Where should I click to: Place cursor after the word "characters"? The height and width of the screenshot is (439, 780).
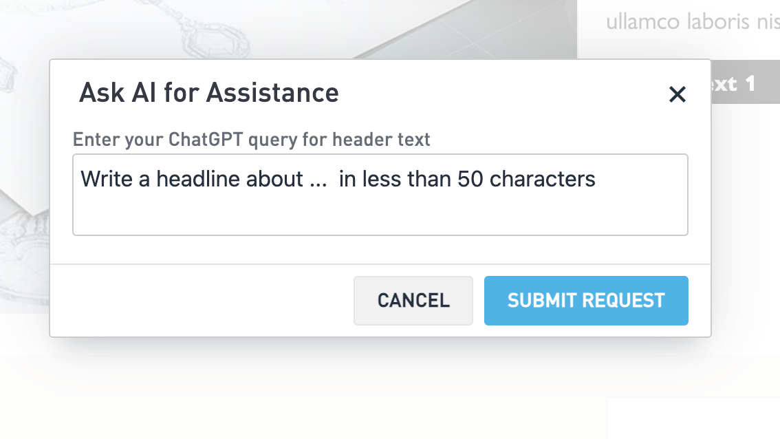tap(596, 180)
